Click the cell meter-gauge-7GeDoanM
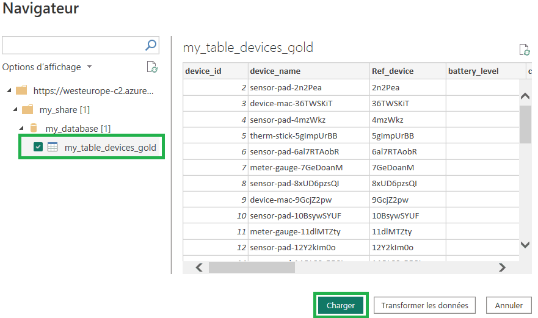Screen dimensions: 538x318 309,167
